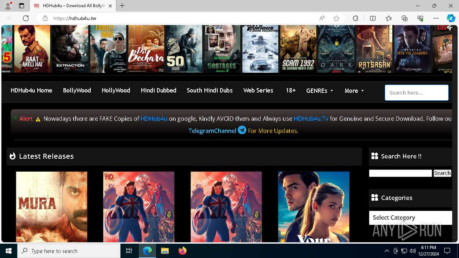Click the browser address bar URL

click(x=75, y=18)
